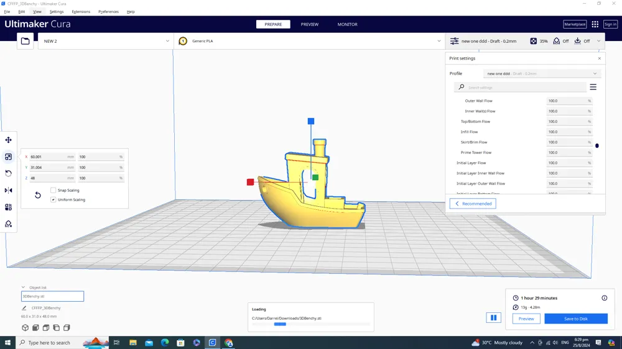This screenshot has width=622, height=349.
Task: Switch to left side view icon
Action: [x=57, y=328]
